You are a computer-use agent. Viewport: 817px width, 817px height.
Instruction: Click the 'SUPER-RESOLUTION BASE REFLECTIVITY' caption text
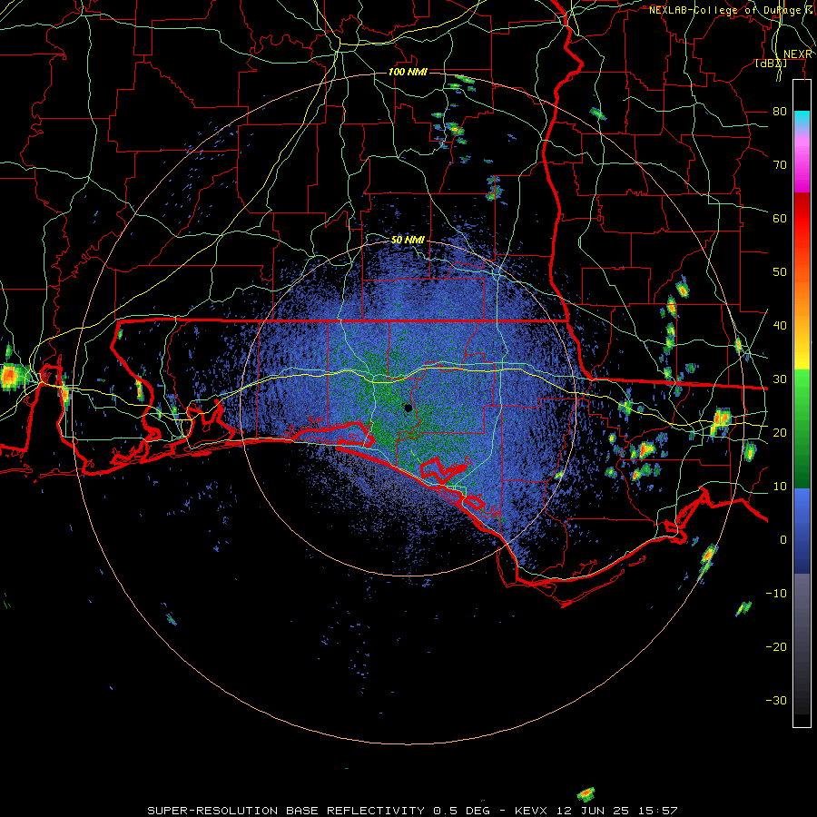pos(285,811)
